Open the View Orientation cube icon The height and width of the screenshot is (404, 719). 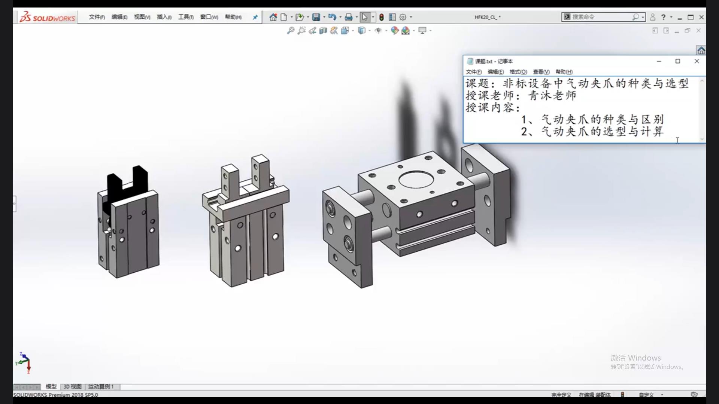tap(345, 31)
